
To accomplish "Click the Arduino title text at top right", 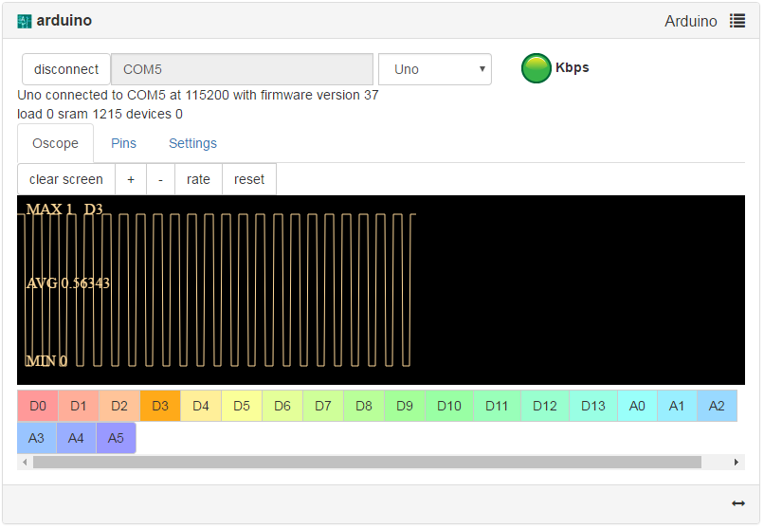I will 691,21.
